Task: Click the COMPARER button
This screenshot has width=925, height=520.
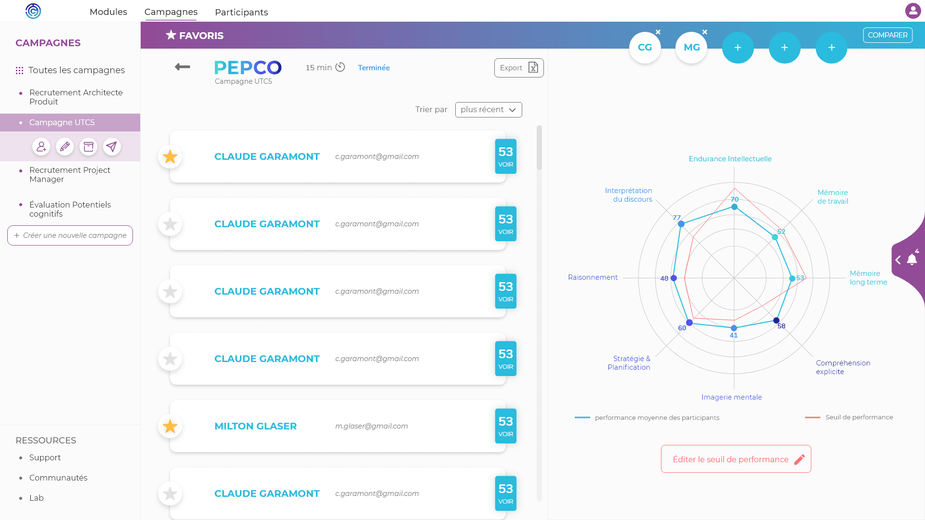Action: click(x=887, y=35)
